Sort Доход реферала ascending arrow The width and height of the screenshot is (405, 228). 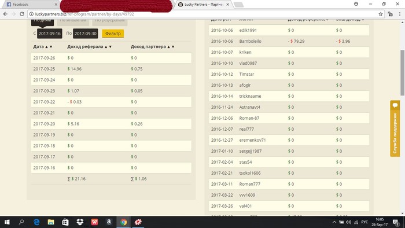(106, 47)
